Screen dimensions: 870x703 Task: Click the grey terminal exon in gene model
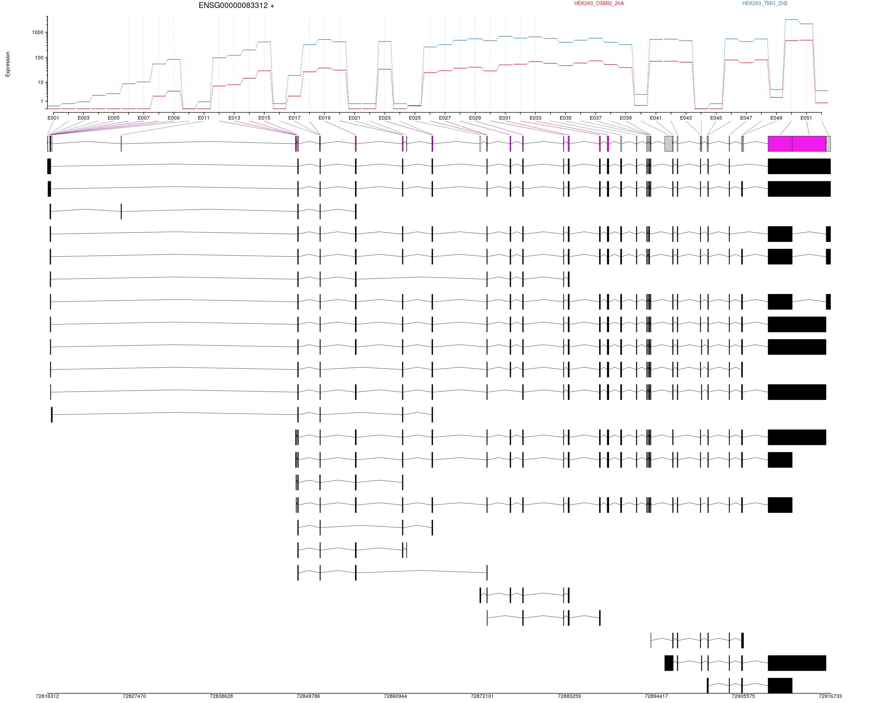coord(828,144)
